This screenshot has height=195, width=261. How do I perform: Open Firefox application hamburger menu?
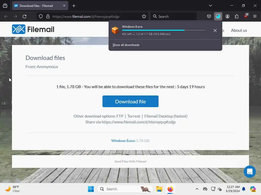pos(255,17)
